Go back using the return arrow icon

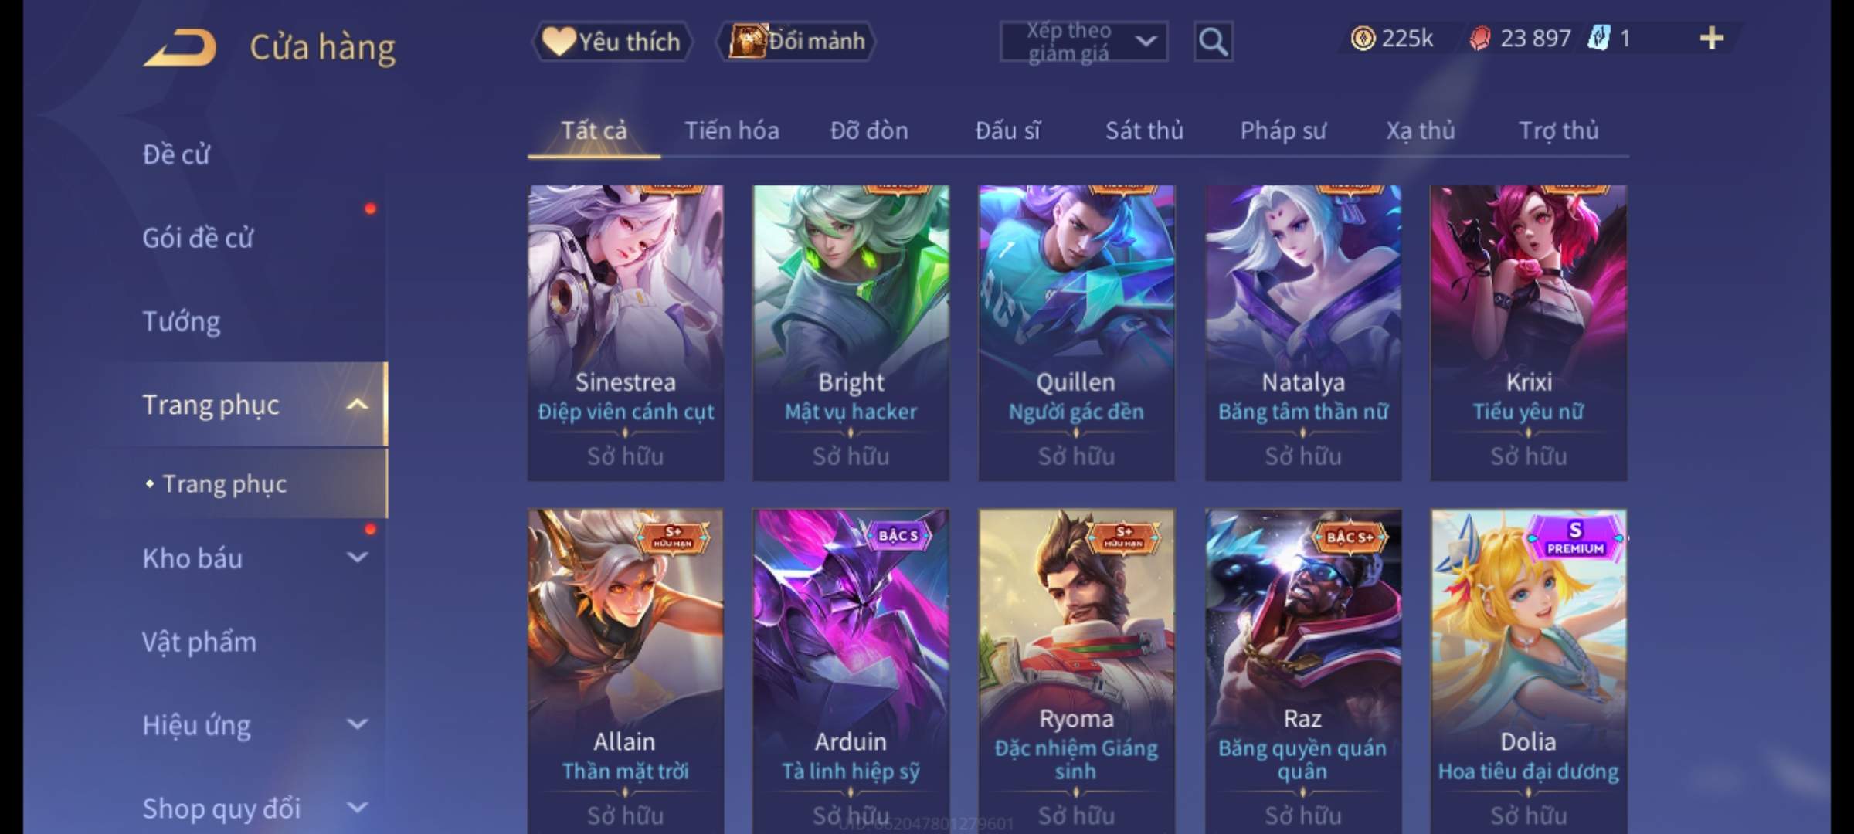[x=179, y=48]
